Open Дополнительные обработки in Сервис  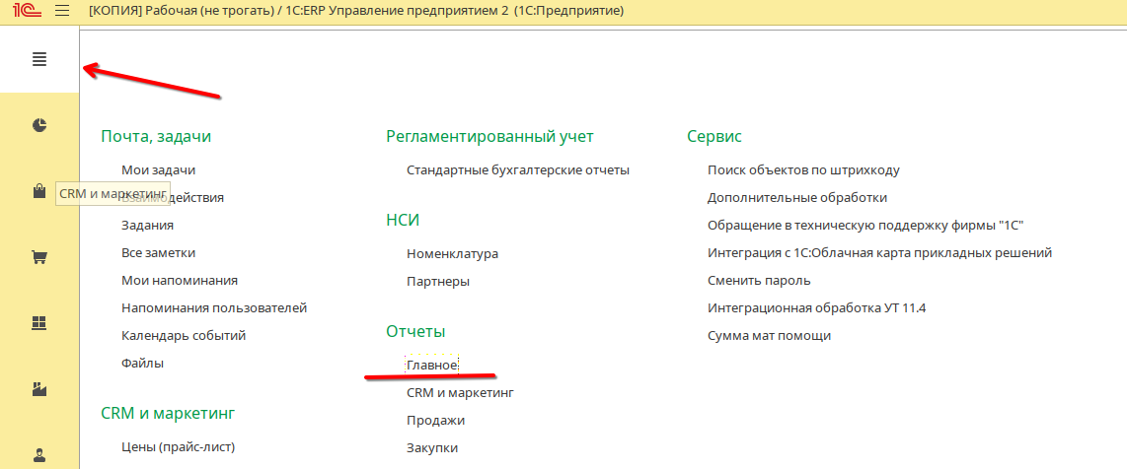[x=796, y=197]
